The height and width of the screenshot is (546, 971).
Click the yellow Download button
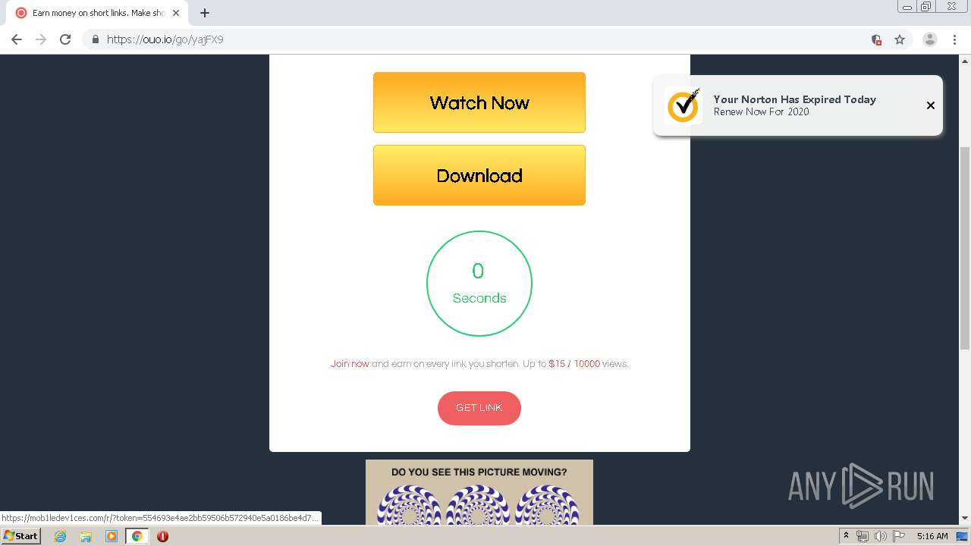click(x=479, y=175)
